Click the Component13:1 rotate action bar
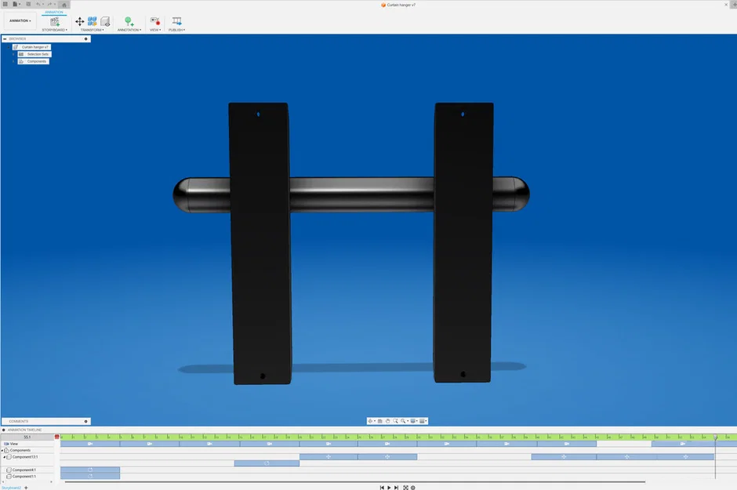The image size is (737, 490). click(267, 463)
